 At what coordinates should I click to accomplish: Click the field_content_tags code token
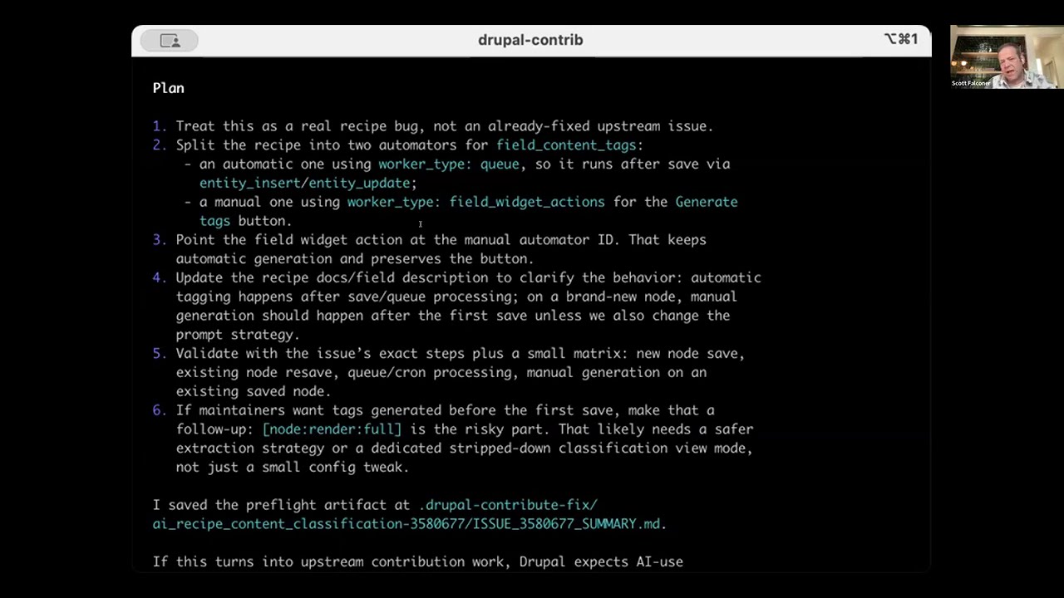pos(565,145)
